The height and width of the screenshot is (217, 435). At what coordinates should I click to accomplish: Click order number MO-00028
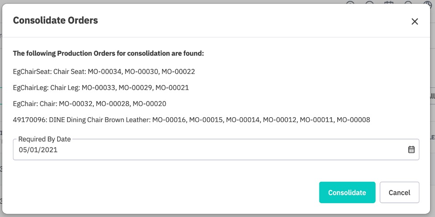coord(113,104)
